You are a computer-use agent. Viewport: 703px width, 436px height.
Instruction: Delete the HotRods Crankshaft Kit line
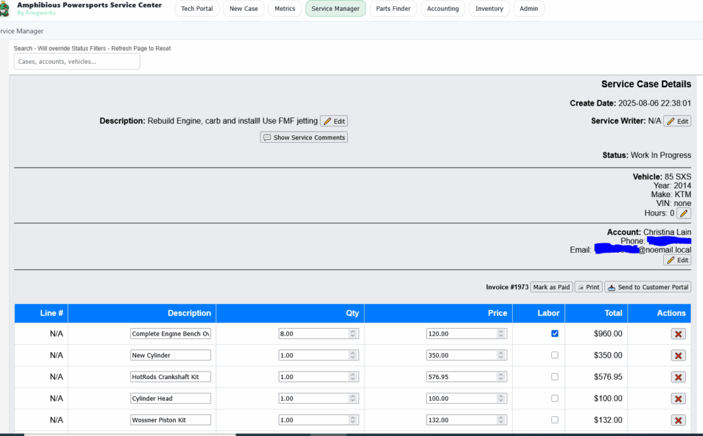pos(678,377)
